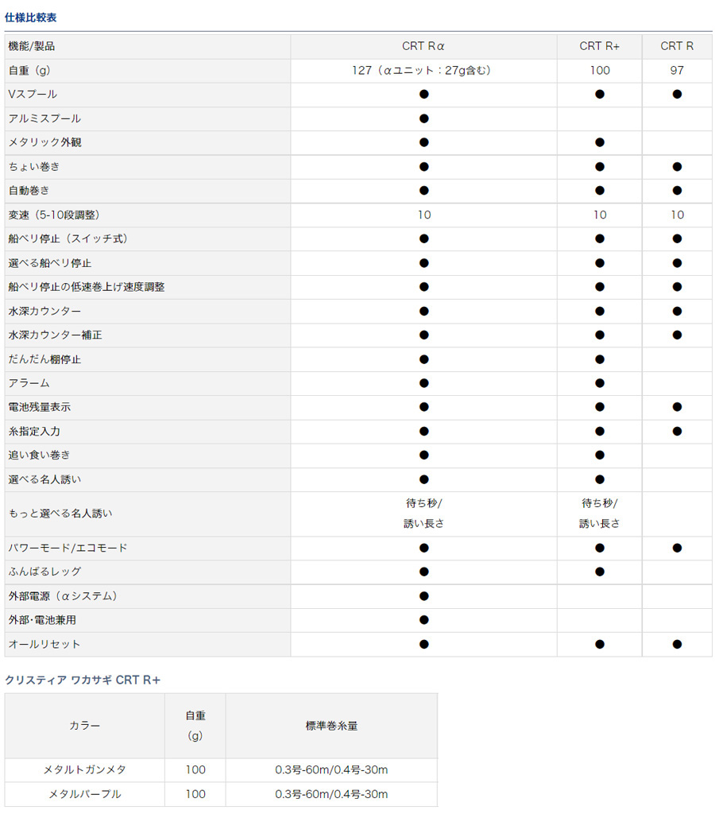Click the 仕様比較表 heading

(x=31, y=17)
